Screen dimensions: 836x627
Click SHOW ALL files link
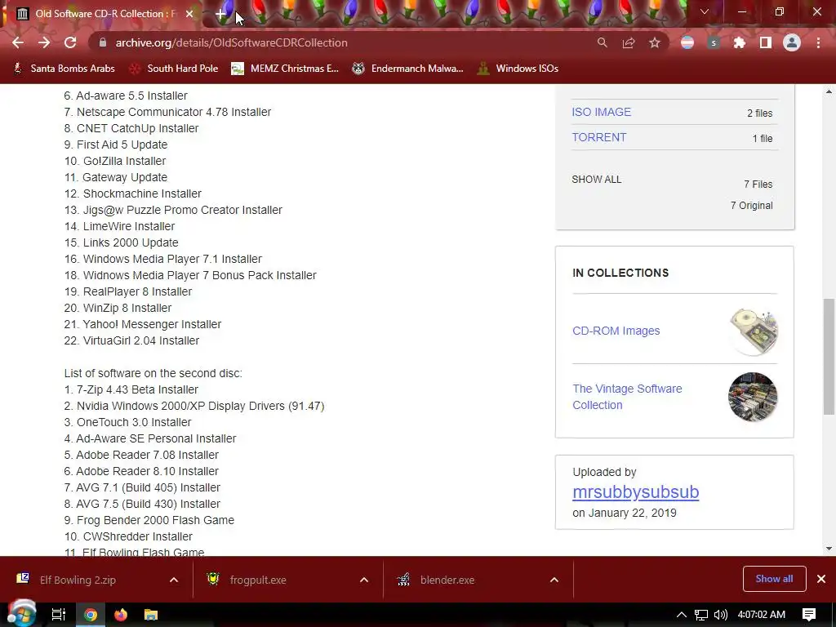[597, 180]
